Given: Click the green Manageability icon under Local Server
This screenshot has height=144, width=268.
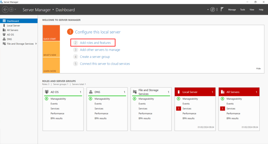Looking at the screenshot, I should point(178,99).
